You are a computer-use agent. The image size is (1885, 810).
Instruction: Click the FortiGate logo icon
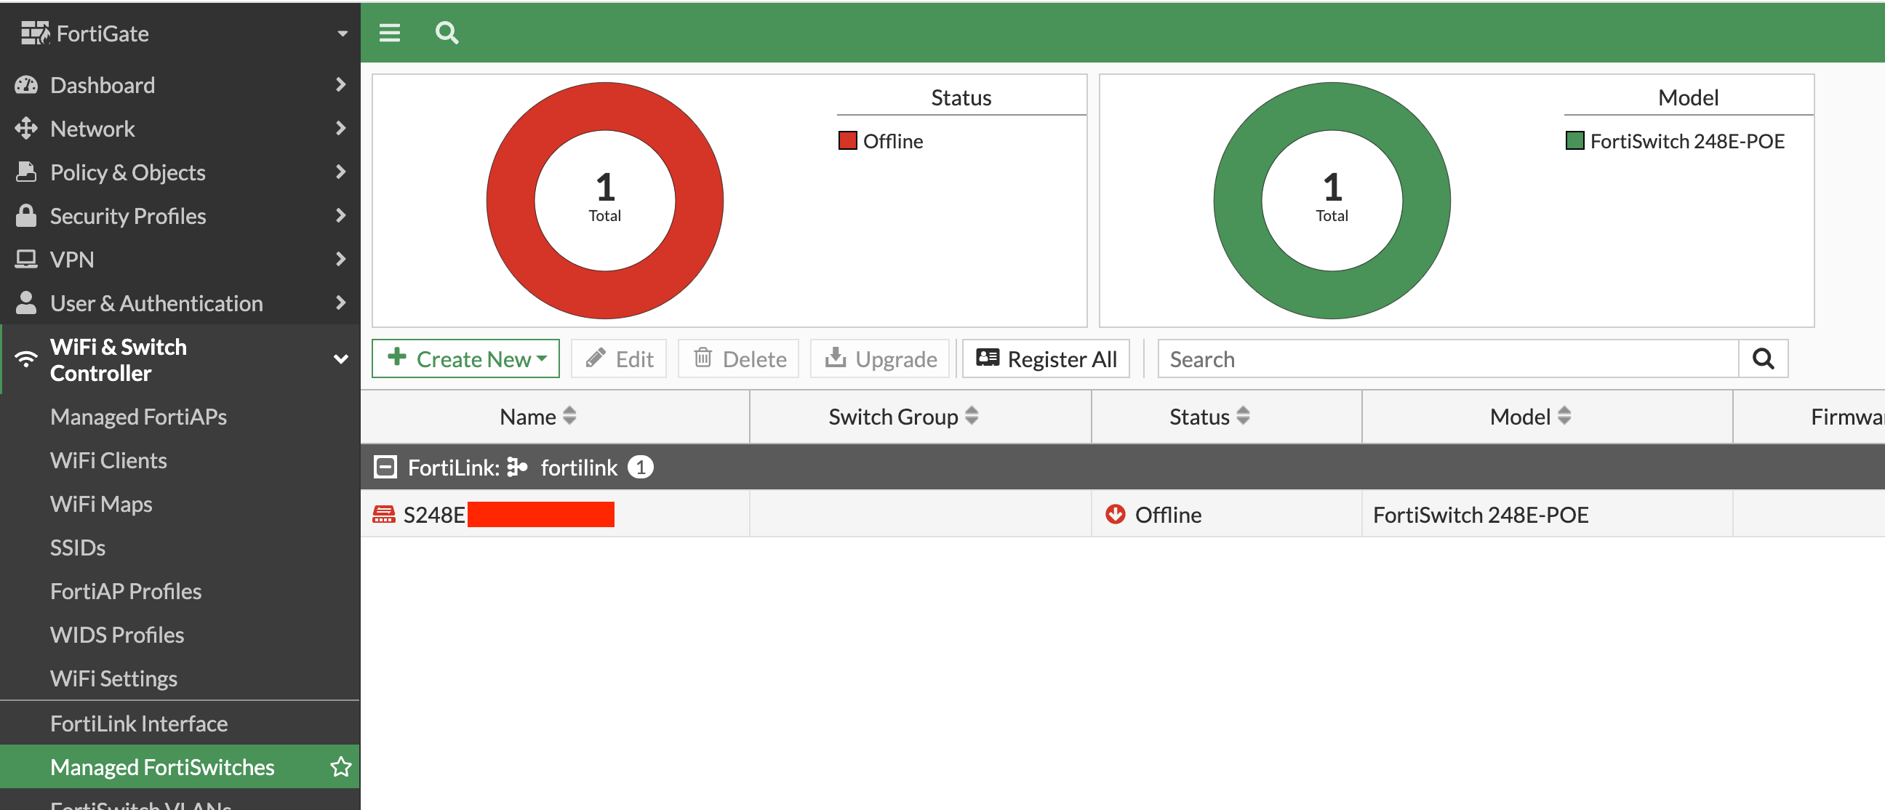click(35, 33)
